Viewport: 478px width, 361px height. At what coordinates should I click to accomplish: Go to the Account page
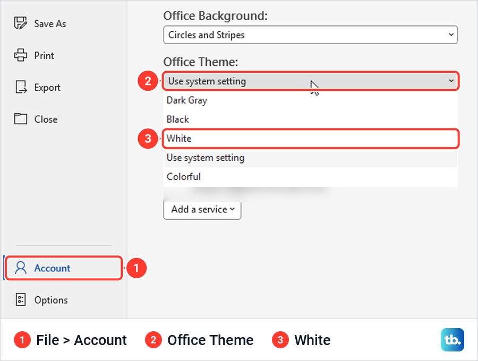point(64,268)
